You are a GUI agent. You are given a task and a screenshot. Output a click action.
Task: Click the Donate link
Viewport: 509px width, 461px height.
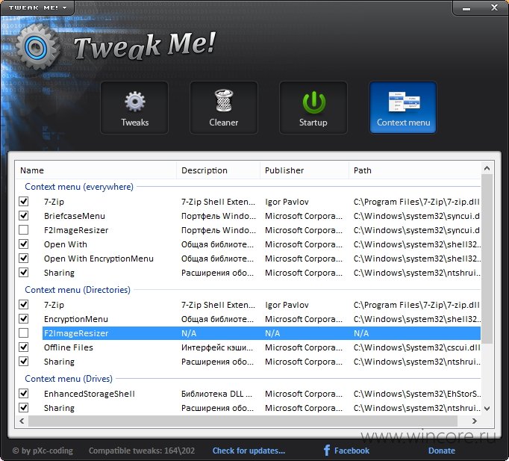coord(442,451)
